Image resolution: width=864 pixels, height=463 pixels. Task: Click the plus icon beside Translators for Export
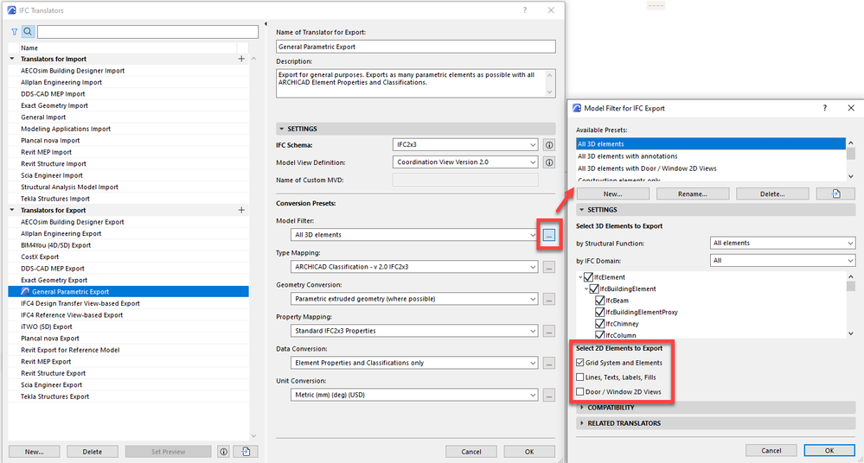coord(241,210)
